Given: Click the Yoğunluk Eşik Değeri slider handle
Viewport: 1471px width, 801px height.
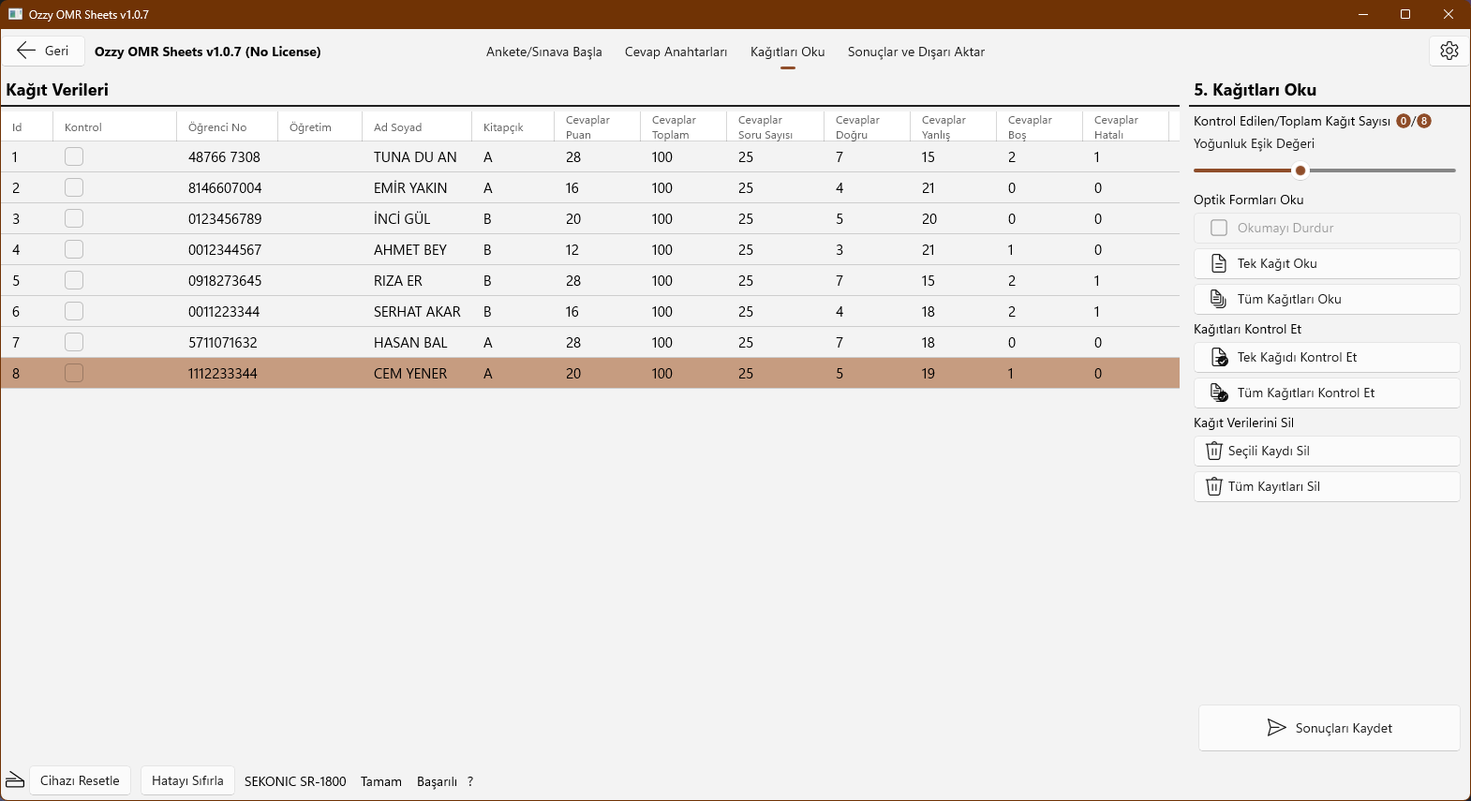Looking at the screenshot, I should click(x=1300, y=171).
